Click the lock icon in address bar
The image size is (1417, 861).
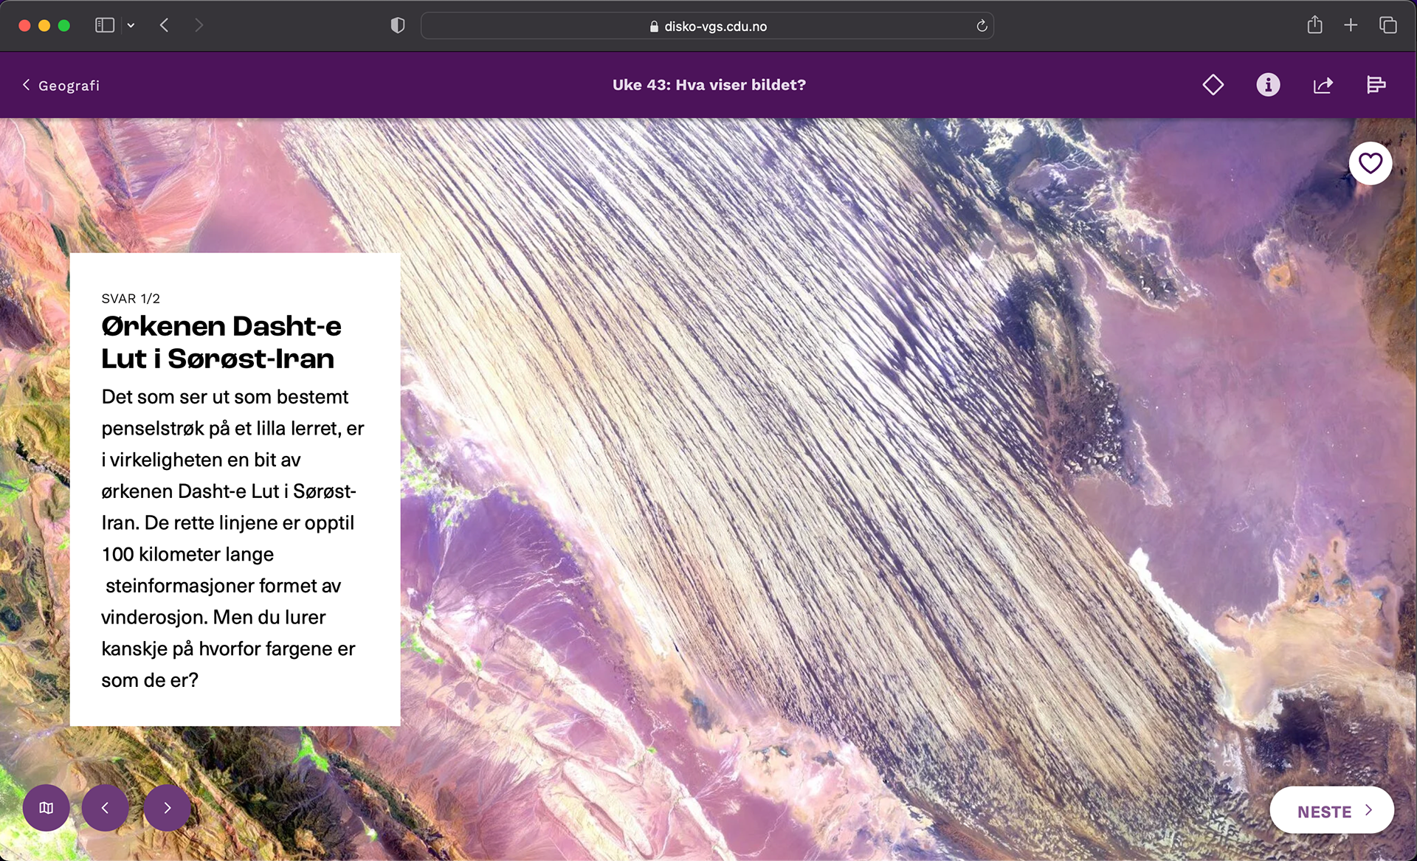point(654,27)
